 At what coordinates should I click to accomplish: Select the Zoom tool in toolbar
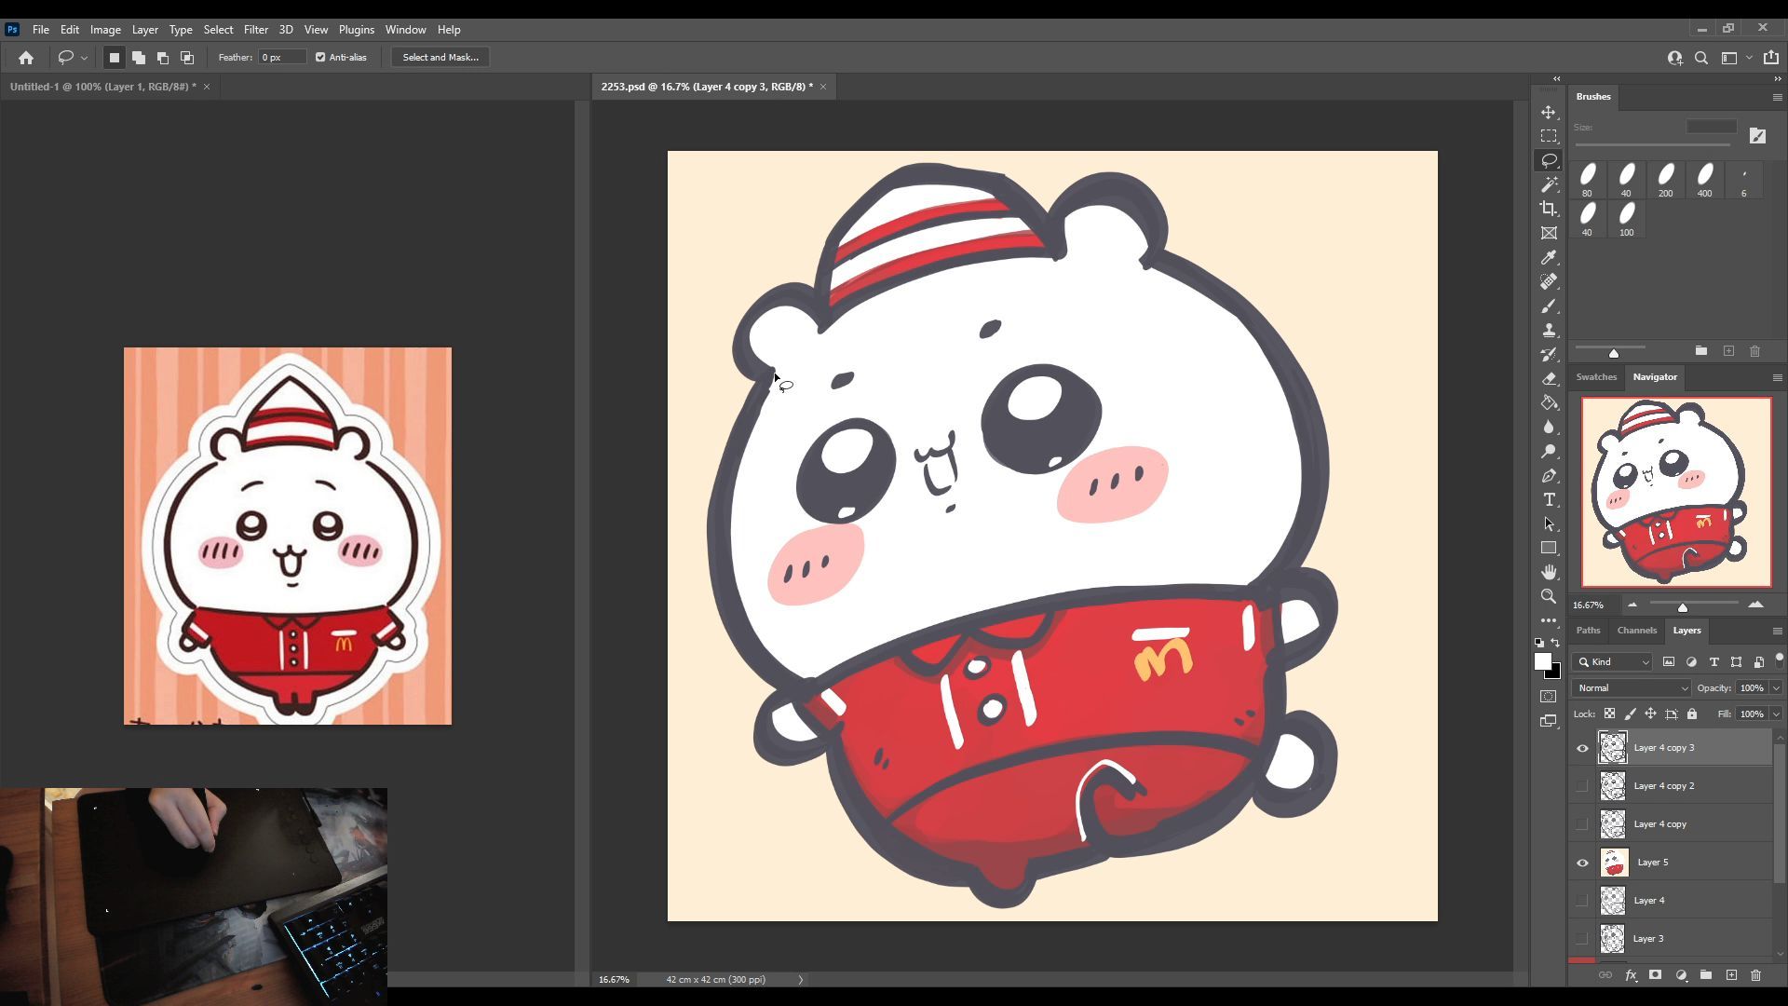click(x=1549, y=596)
